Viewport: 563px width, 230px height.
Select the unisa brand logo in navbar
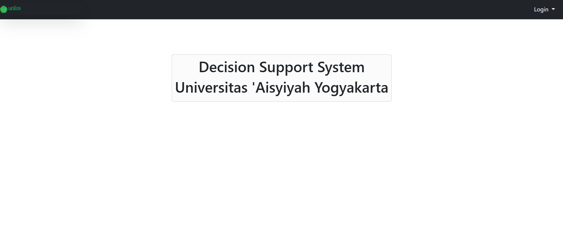tap(11, 9)
